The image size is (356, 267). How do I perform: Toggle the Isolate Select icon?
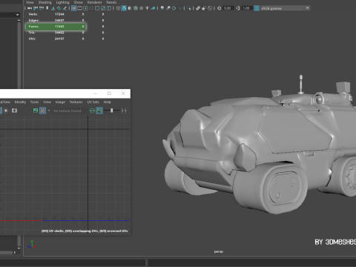[x=189, y=8]
